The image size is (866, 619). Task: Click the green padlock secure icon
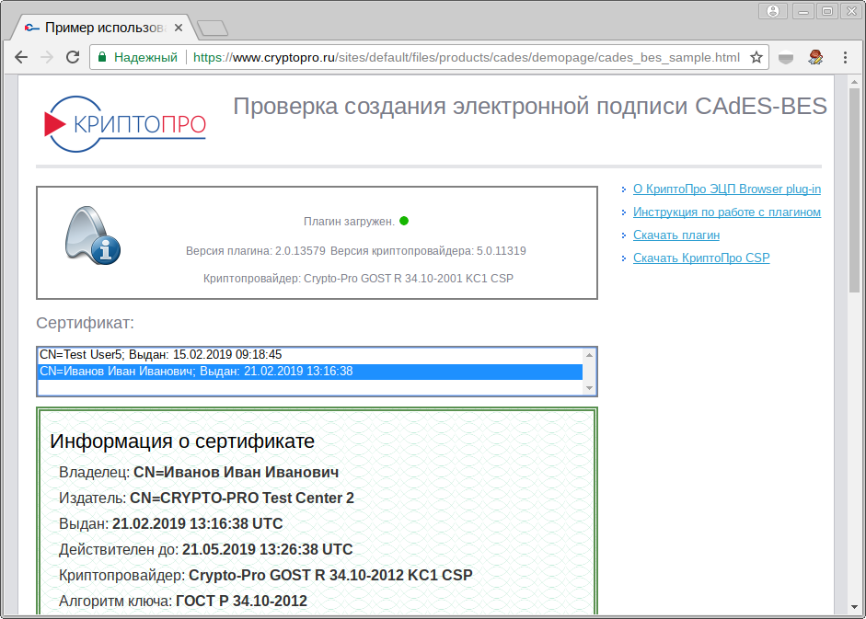pos(102,57)
